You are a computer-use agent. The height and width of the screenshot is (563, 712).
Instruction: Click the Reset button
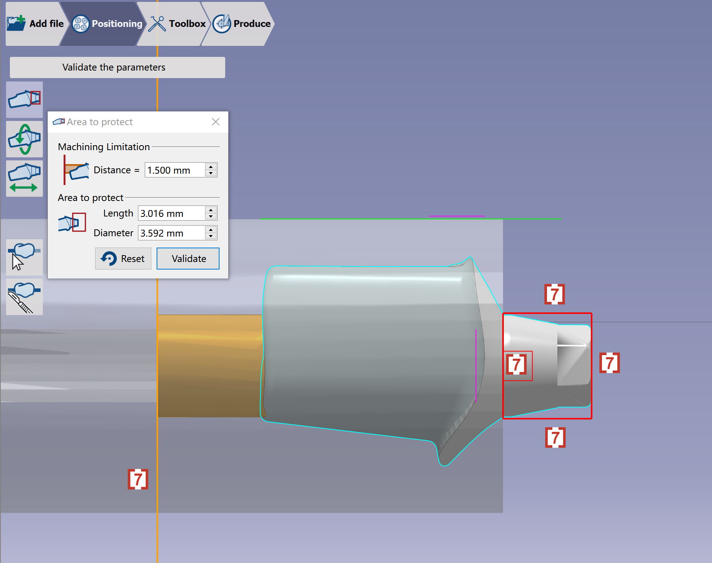[x=123, y=259]
